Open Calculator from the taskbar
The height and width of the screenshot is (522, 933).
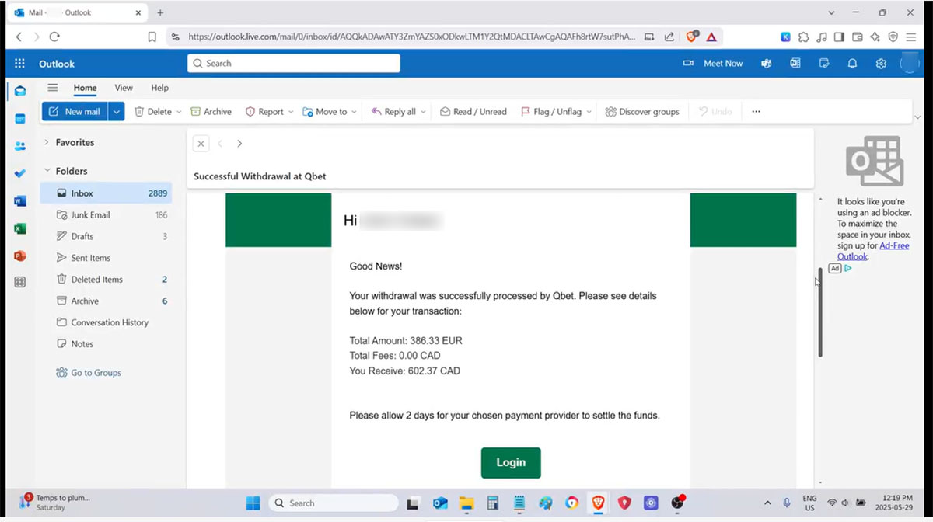(493, 503)
